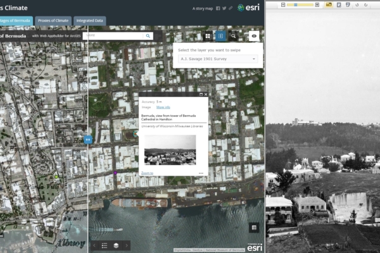Click the Bermuda photo thumbnail in popup
380x253 pixels.
170,150
